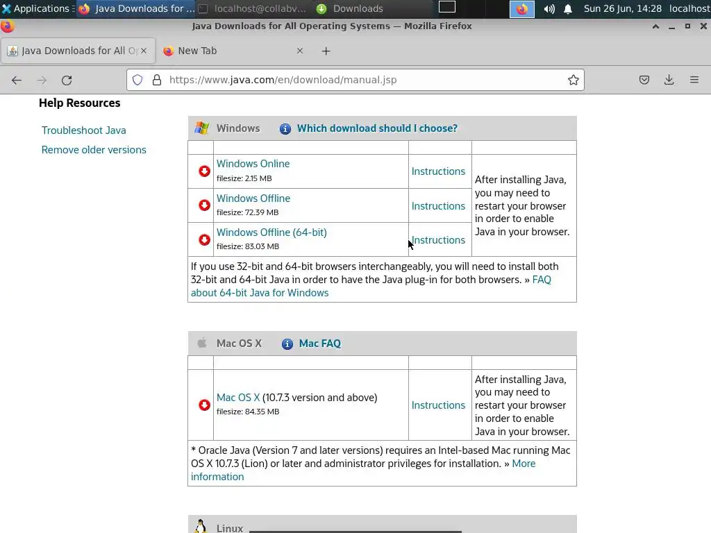Click the Windows Online download link
The image size is (711, 533).
pos(253,164)
